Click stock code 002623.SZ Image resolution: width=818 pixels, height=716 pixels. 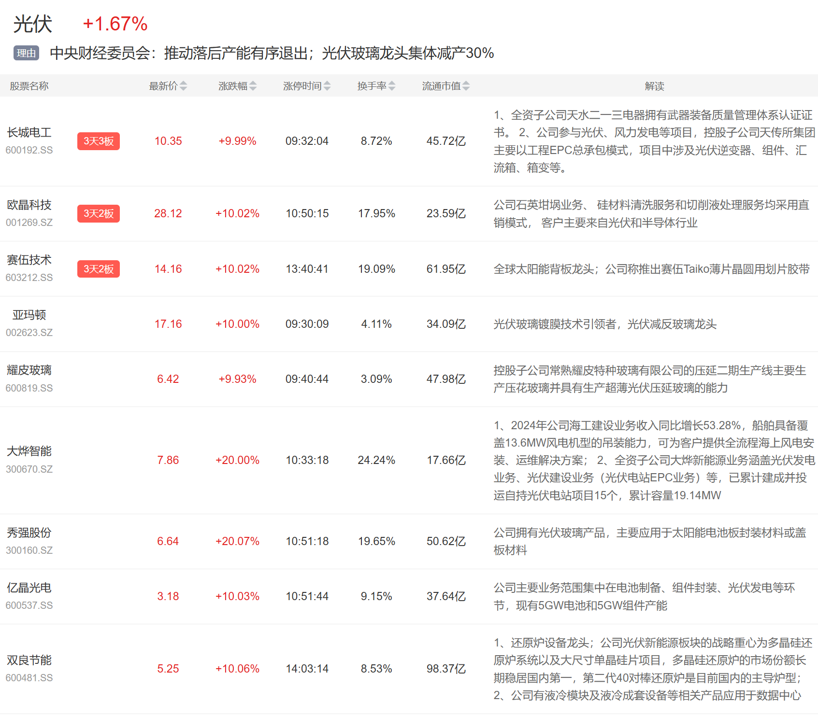coord(29,333)
